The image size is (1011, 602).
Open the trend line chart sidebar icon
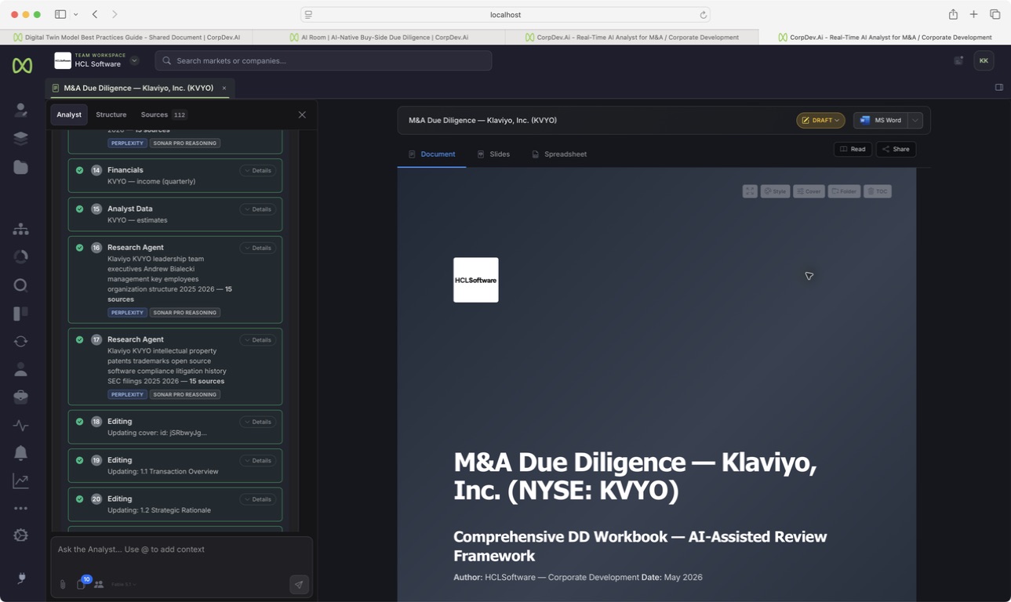[x=21, y=481]
